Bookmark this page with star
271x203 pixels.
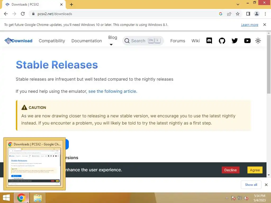[238, 14]
